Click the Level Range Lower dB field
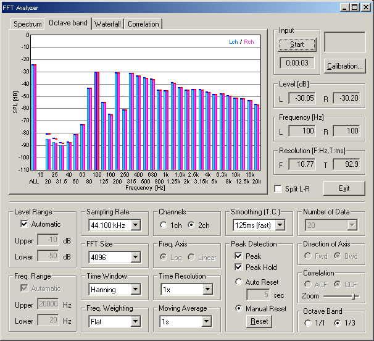The image size is (374, 341). [x=48, y=256]
